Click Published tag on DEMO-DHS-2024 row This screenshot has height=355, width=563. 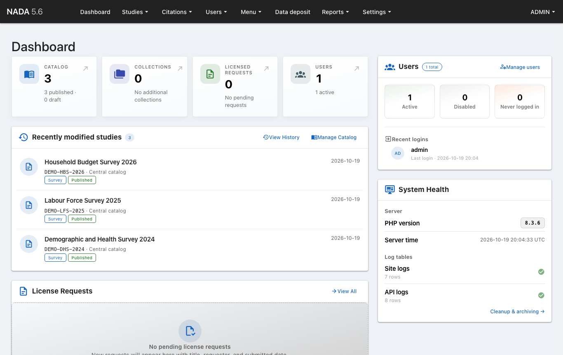(82, 258)
